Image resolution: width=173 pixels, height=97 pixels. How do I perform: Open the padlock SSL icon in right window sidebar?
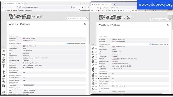93,68
